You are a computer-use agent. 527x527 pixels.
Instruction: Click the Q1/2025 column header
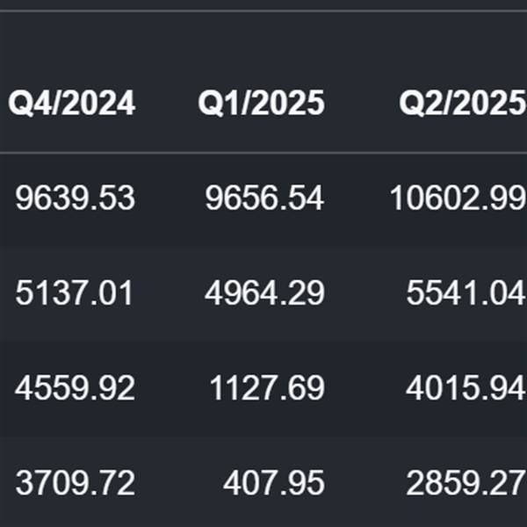[x=262, y=104]
